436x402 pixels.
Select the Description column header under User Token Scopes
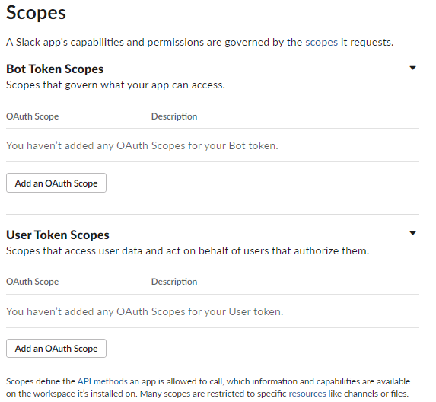(x=174, y=282)
